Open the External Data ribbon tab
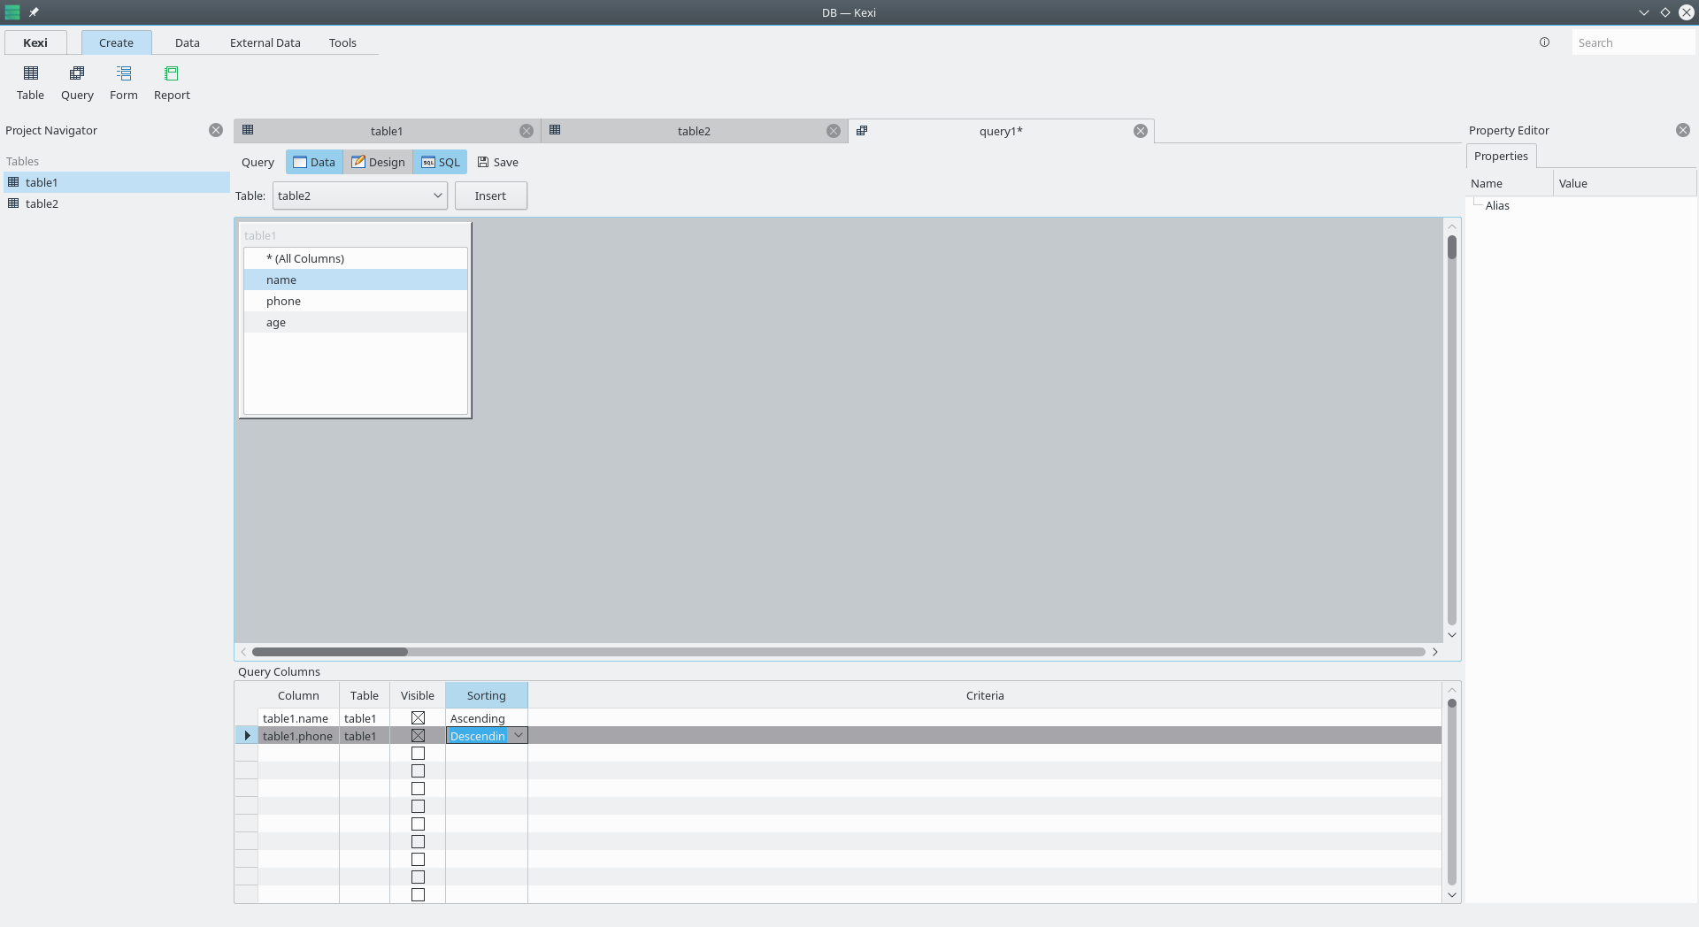Screen dimensions: 1699x927 coord(265,42)
